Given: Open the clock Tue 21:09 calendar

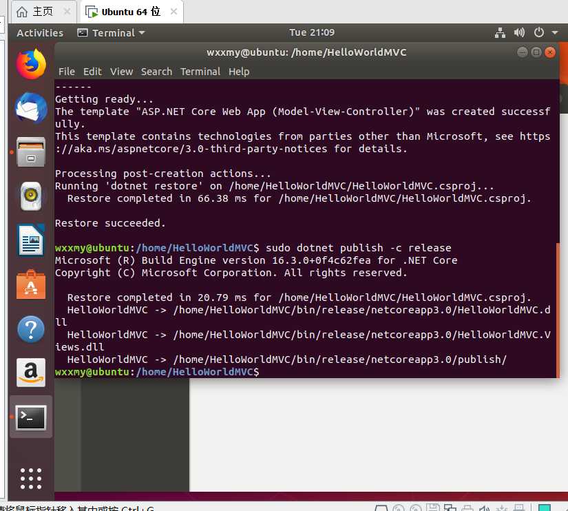Looking at the screenshot, I should click(311, 32).
